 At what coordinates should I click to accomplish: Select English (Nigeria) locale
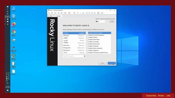click(100, 50)
